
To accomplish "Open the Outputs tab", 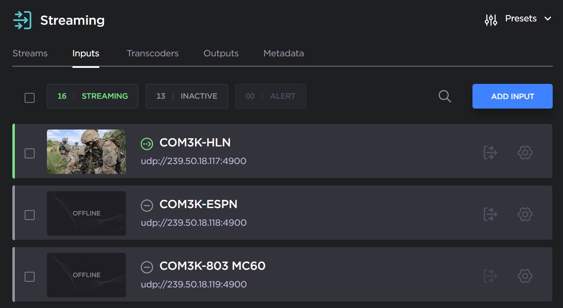I will pos(221,53).
